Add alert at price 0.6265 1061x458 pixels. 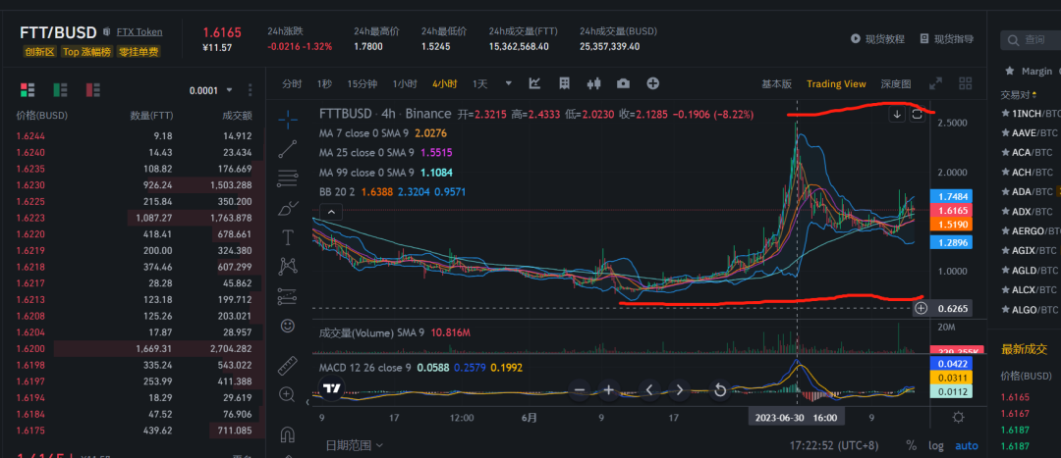[x=921, y=309]
